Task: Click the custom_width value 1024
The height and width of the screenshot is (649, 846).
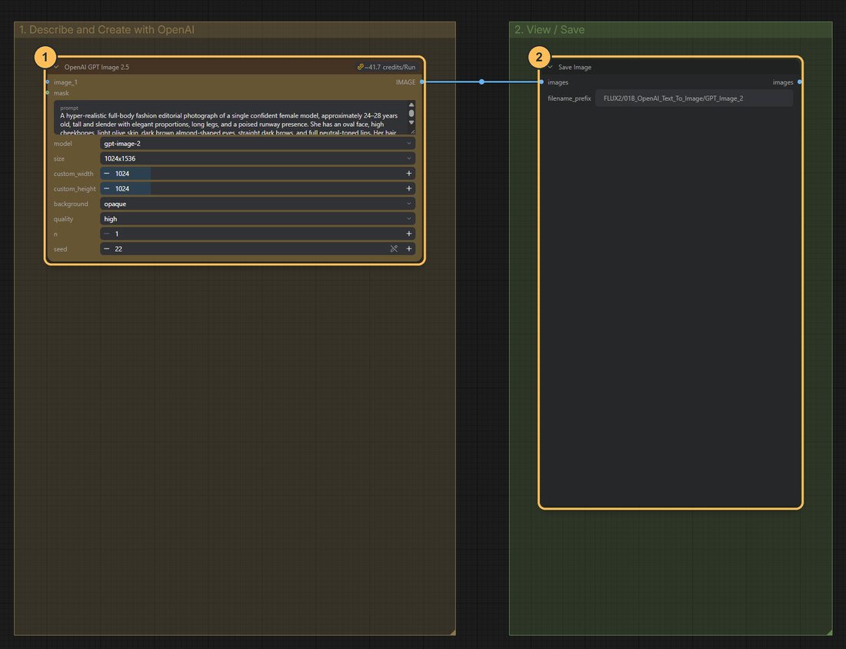Action: 122,174
